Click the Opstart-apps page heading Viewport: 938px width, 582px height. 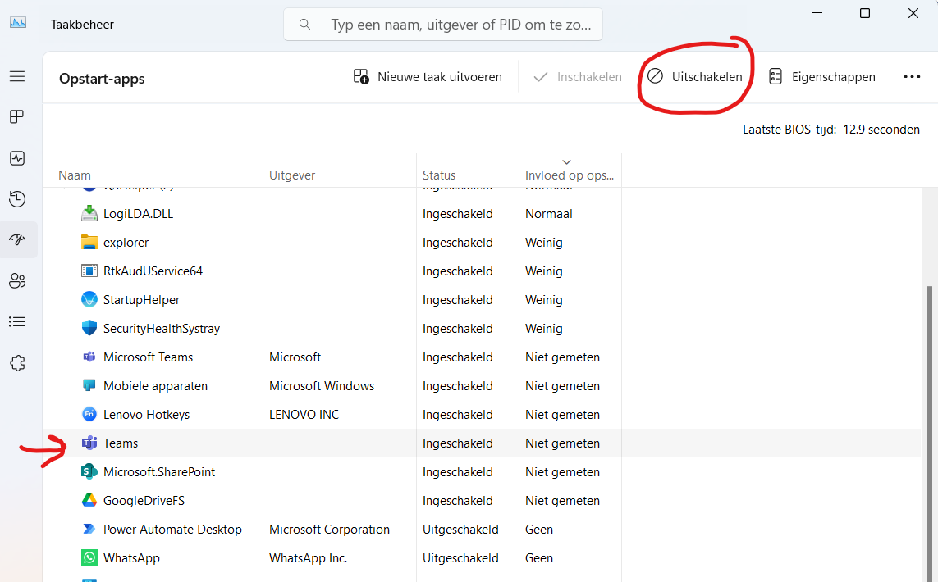[102, 79]
